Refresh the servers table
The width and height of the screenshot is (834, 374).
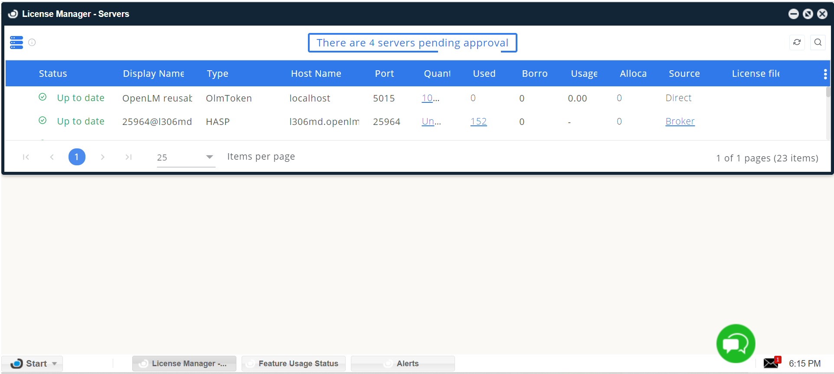797,43
